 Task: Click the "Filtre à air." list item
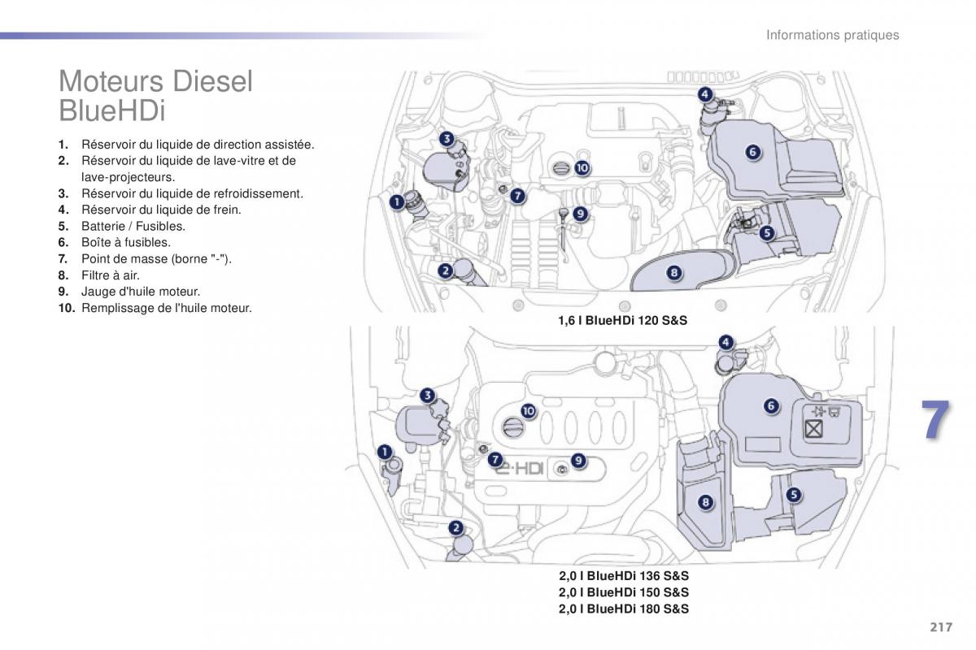(x=99, y=275)
